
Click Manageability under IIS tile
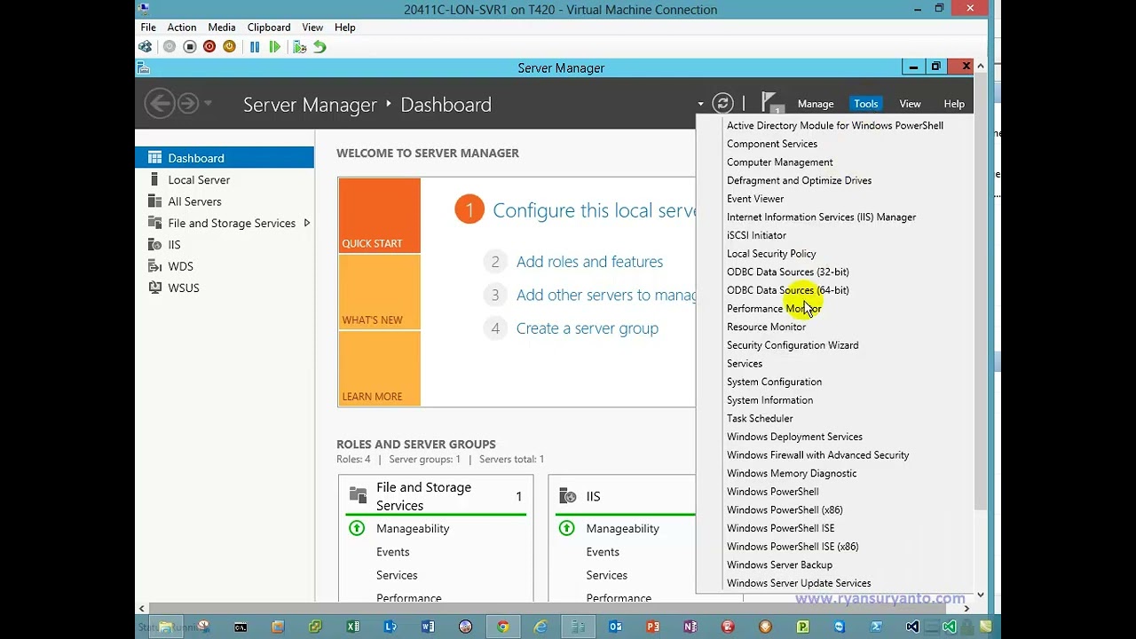(622, 528)
